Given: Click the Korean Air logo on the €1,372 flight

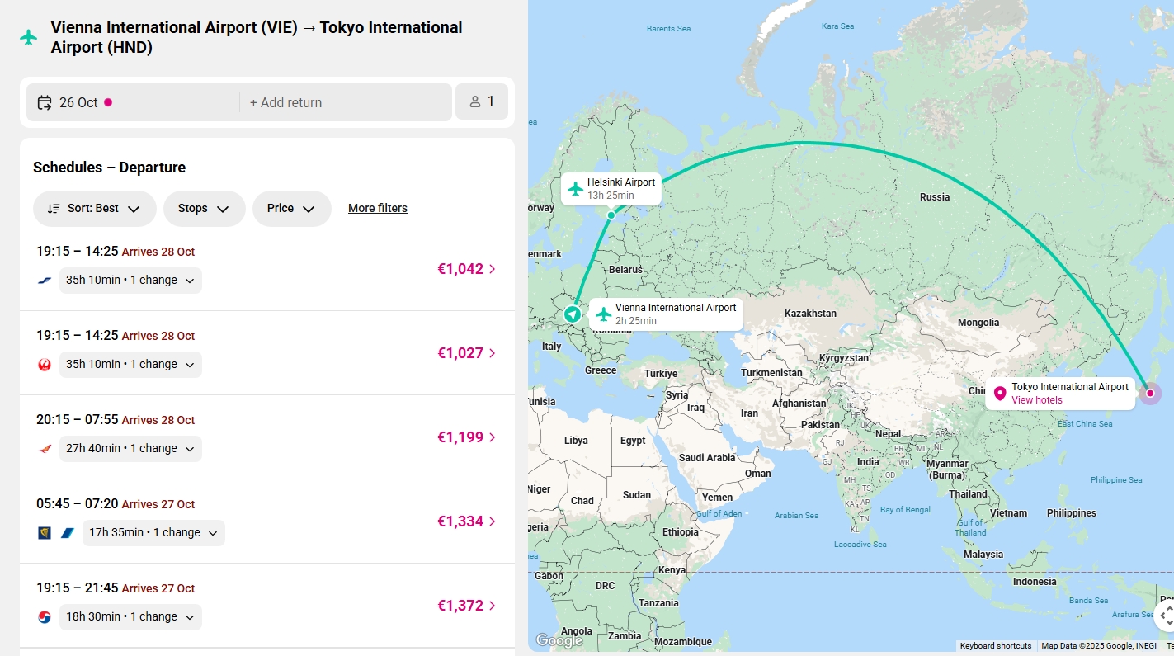Looking at the screenshot, I should pyautogui.click(x=45, y=617).
